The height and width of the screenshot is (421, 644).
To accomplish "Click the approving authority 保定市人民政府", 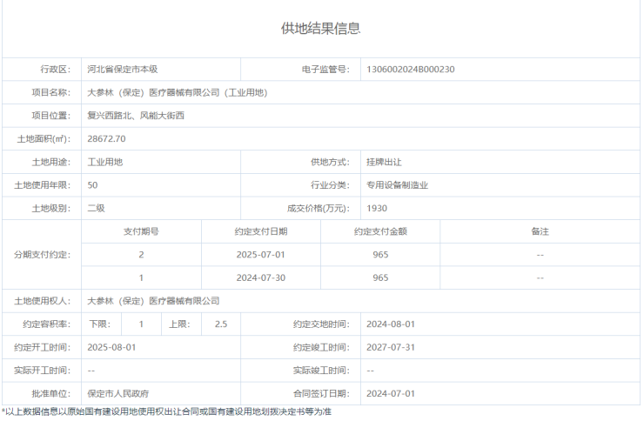I will click(124, 393).
